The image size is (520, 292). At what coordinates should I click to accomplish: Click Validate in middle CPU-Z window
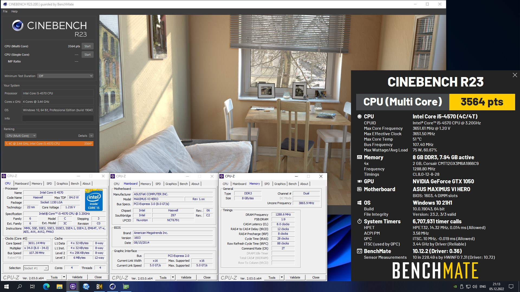[x=186, y=278]
